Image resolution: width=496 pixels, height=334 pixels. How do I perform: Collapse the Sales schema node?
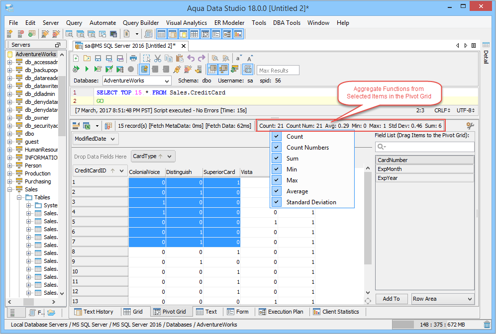[x=10, y=189]
